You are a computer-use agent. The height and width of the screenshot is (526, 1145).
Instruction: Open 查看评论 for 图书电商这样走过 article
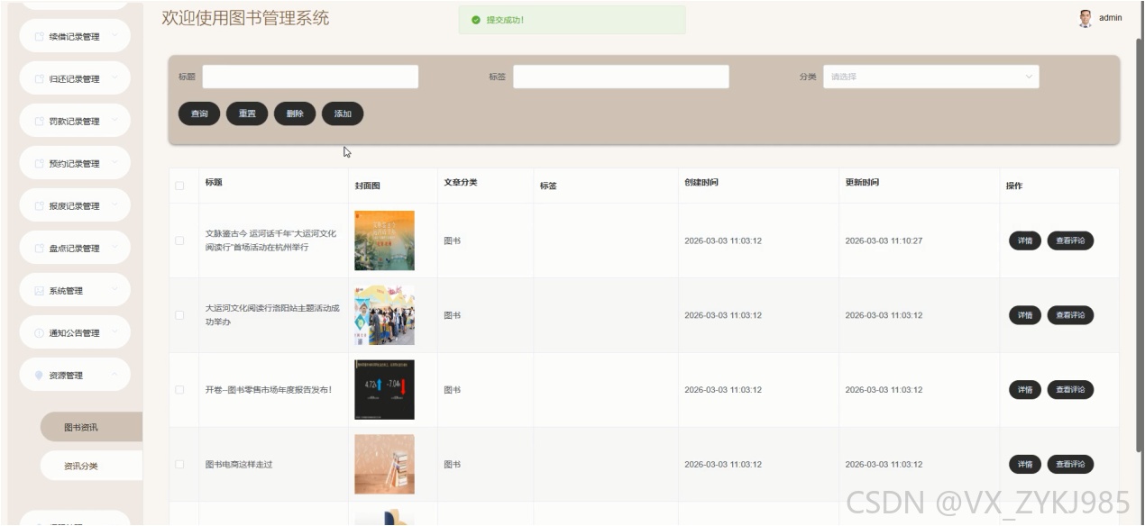[1070, 465]
